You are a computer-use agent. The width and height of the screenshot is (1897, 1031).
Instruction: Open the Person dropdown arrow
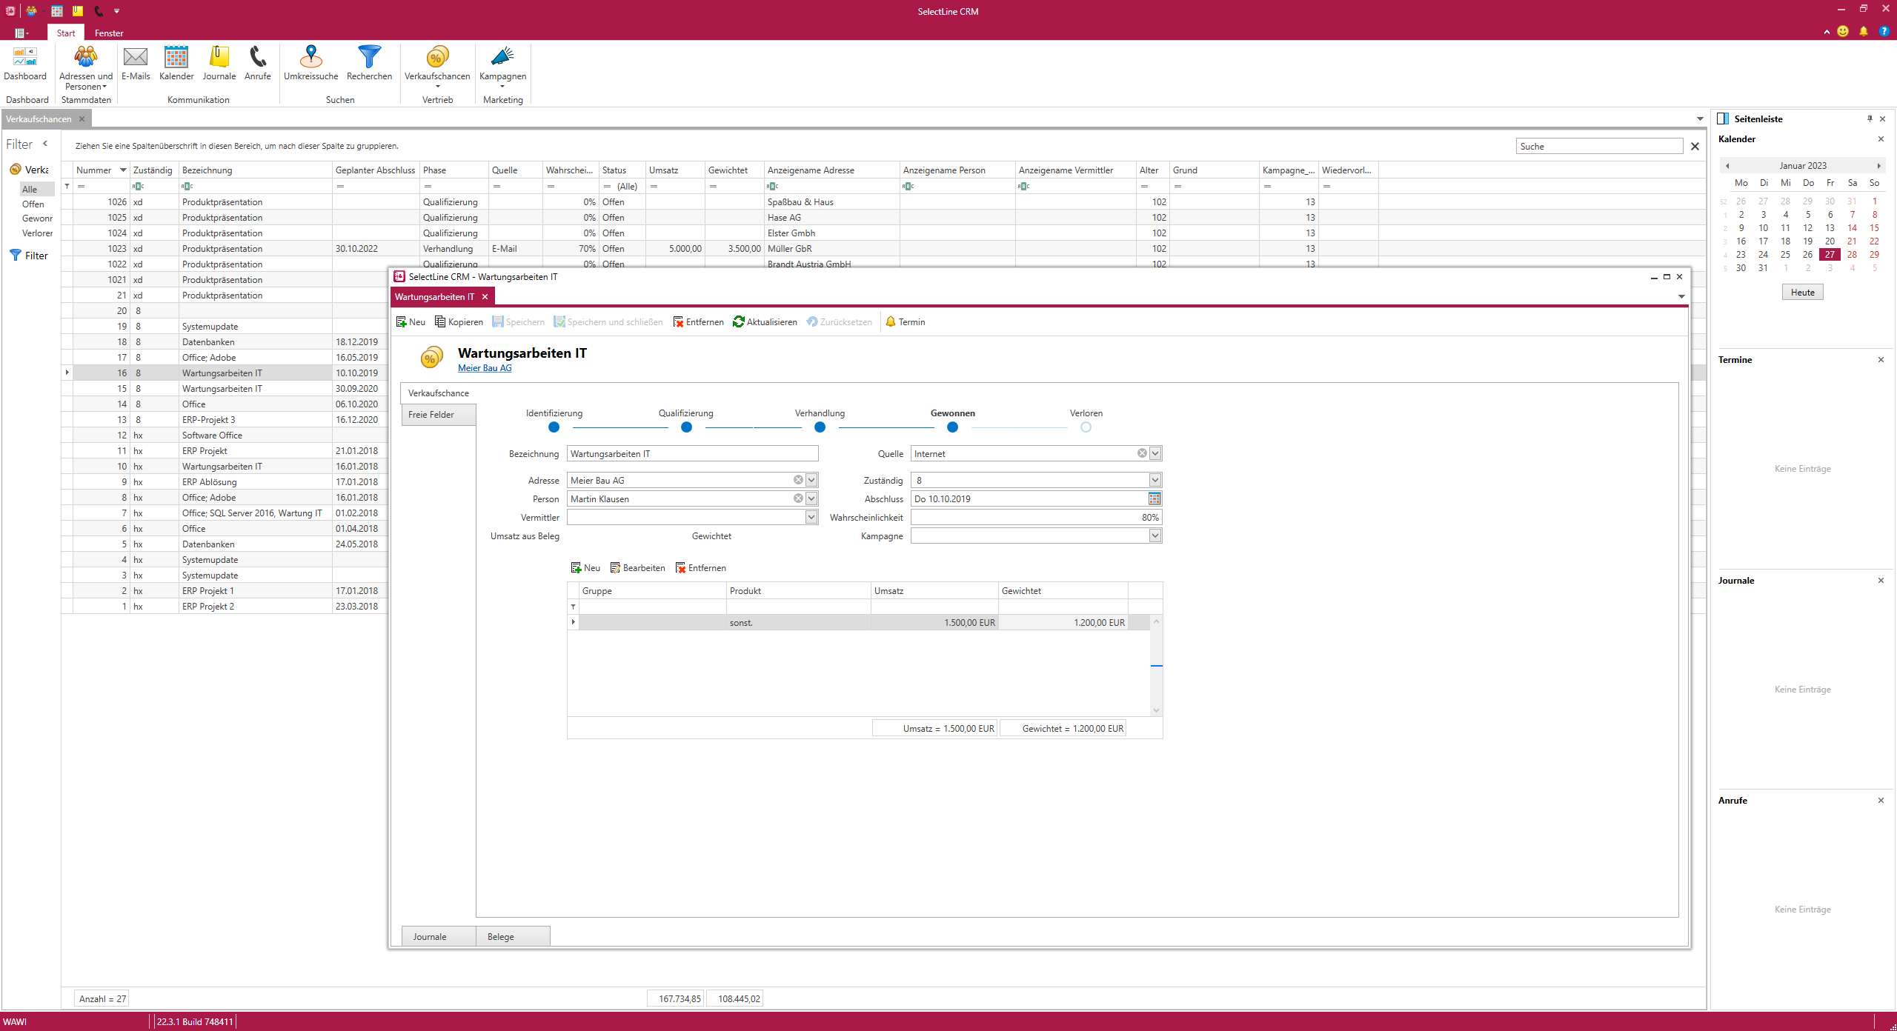pyautogui.click(x=811, y=498)
